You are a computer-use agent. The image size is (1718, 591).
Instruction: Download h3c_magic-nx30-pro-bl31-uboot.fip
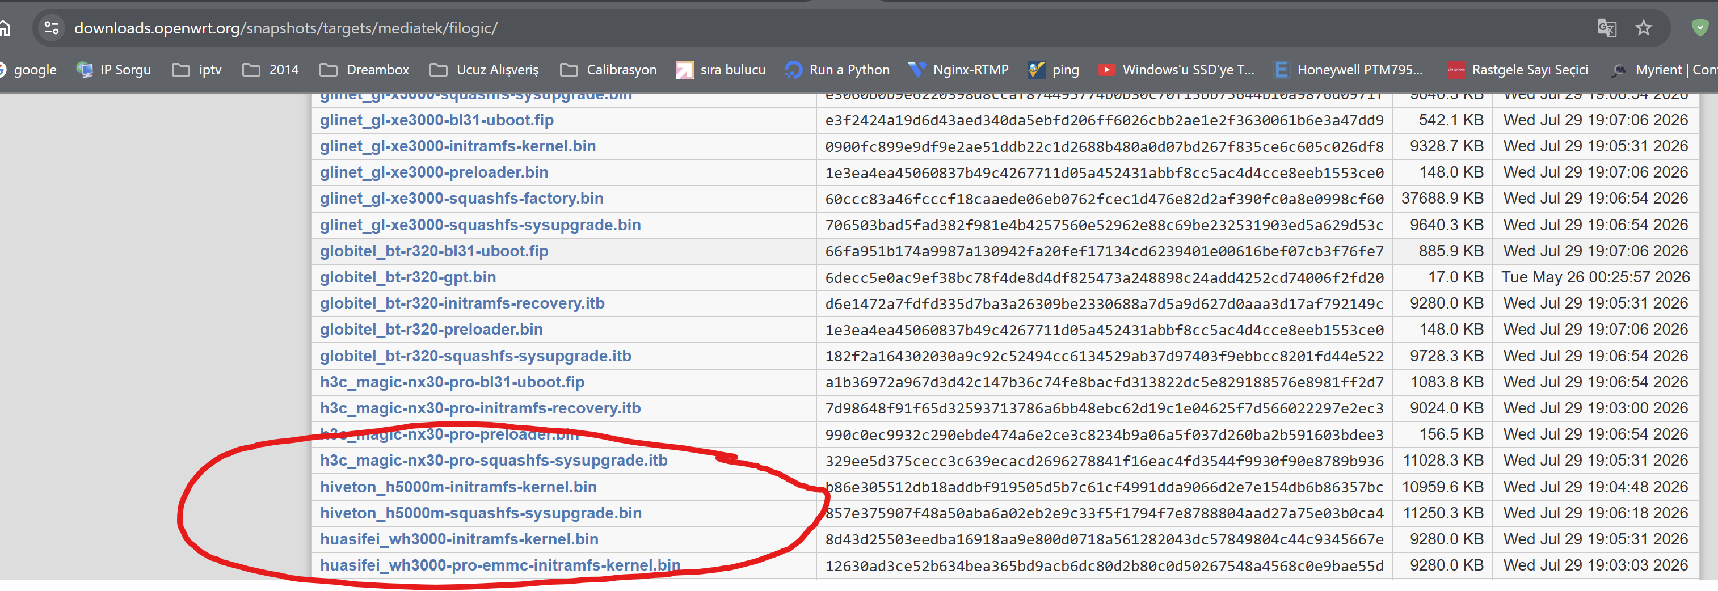tap(452, 382)
